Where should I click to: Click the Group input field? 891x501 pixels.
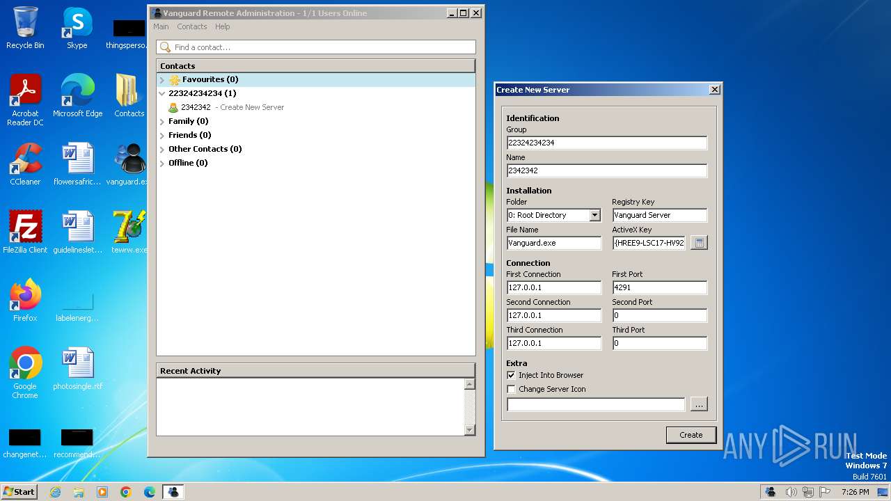pos(607,143)
